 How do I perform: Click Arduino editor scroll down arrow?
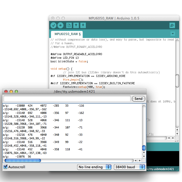(177, 134)
